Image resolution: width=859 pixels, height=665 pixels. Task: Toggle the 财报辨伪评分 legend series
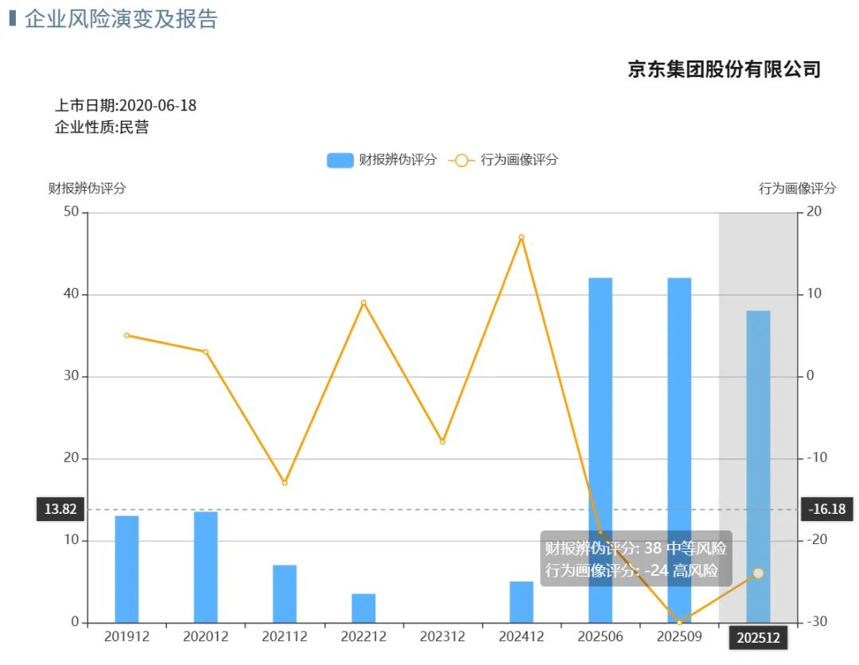tap(382, 160)
